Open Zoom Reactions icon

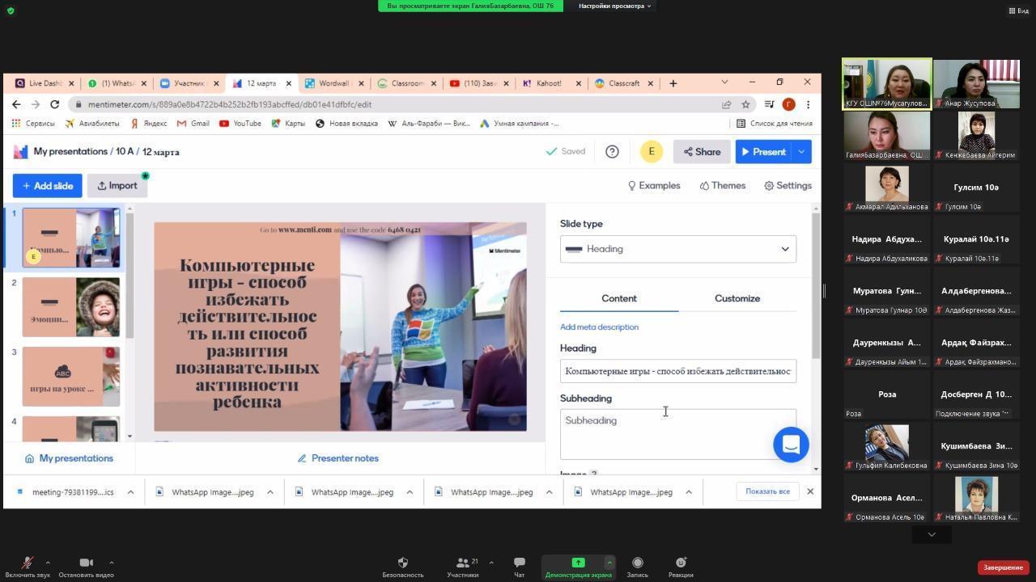pyautogui.click(x=681, y=563)
